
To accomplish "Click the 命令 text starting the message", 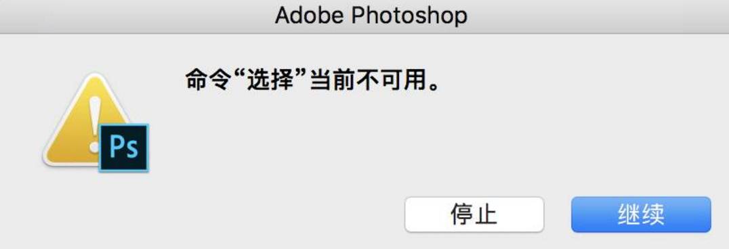I will pos(206,81).
